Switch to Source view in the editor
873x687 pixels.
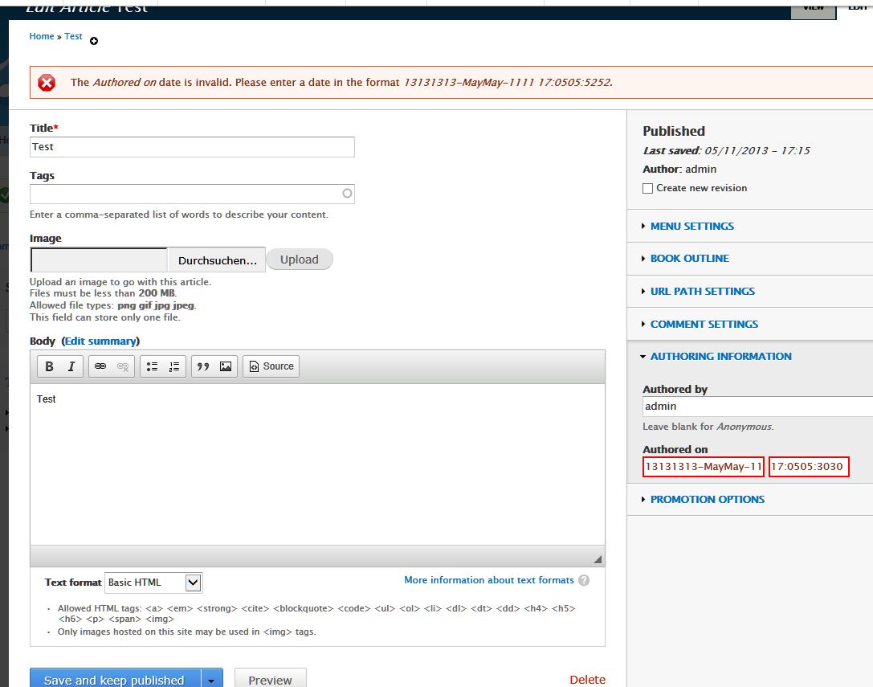tap(271, 366)
